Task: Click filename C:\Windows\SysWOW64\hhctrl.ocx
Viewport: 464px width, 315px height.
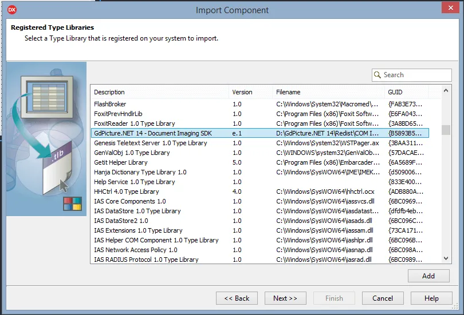Action: point(325,192)
